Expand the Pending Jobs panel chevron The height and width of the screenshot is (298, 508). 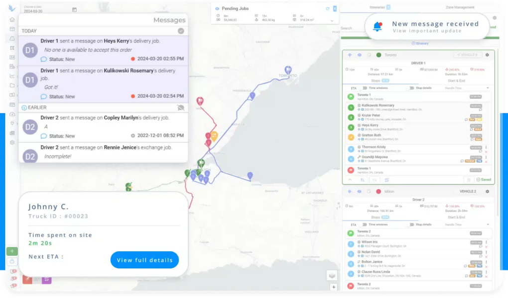[332, 20]
